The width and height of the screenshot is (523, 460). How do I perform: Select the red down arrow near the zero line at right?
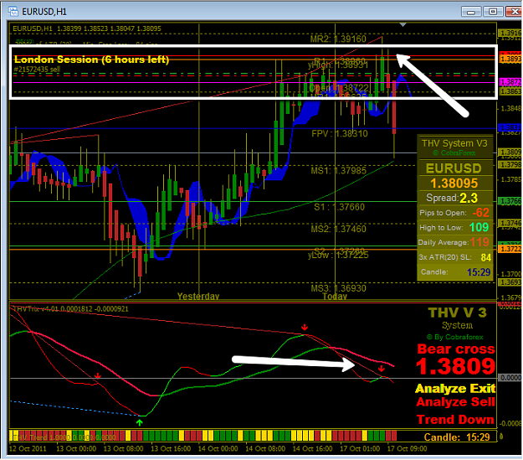(x=382, y=369)
